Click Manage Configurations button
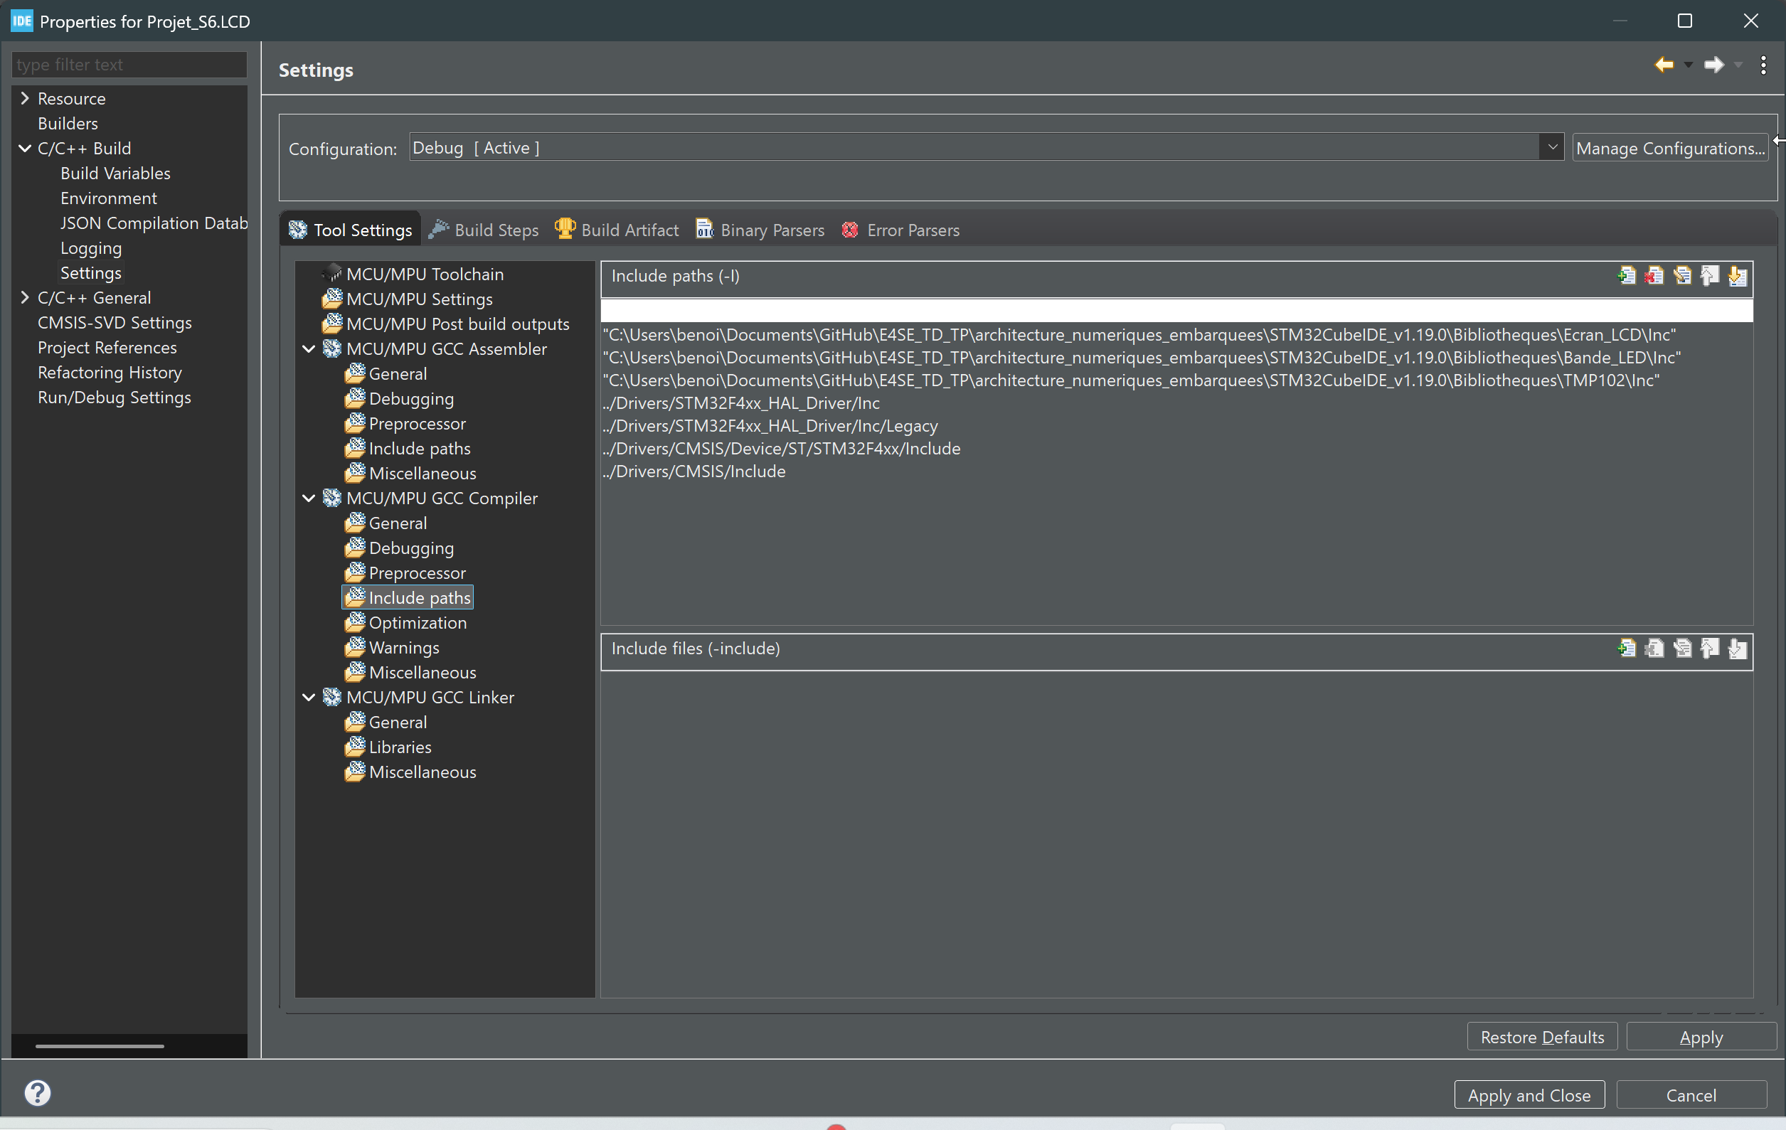The image size is (1786, 1130). click(x=1670, y=149)
